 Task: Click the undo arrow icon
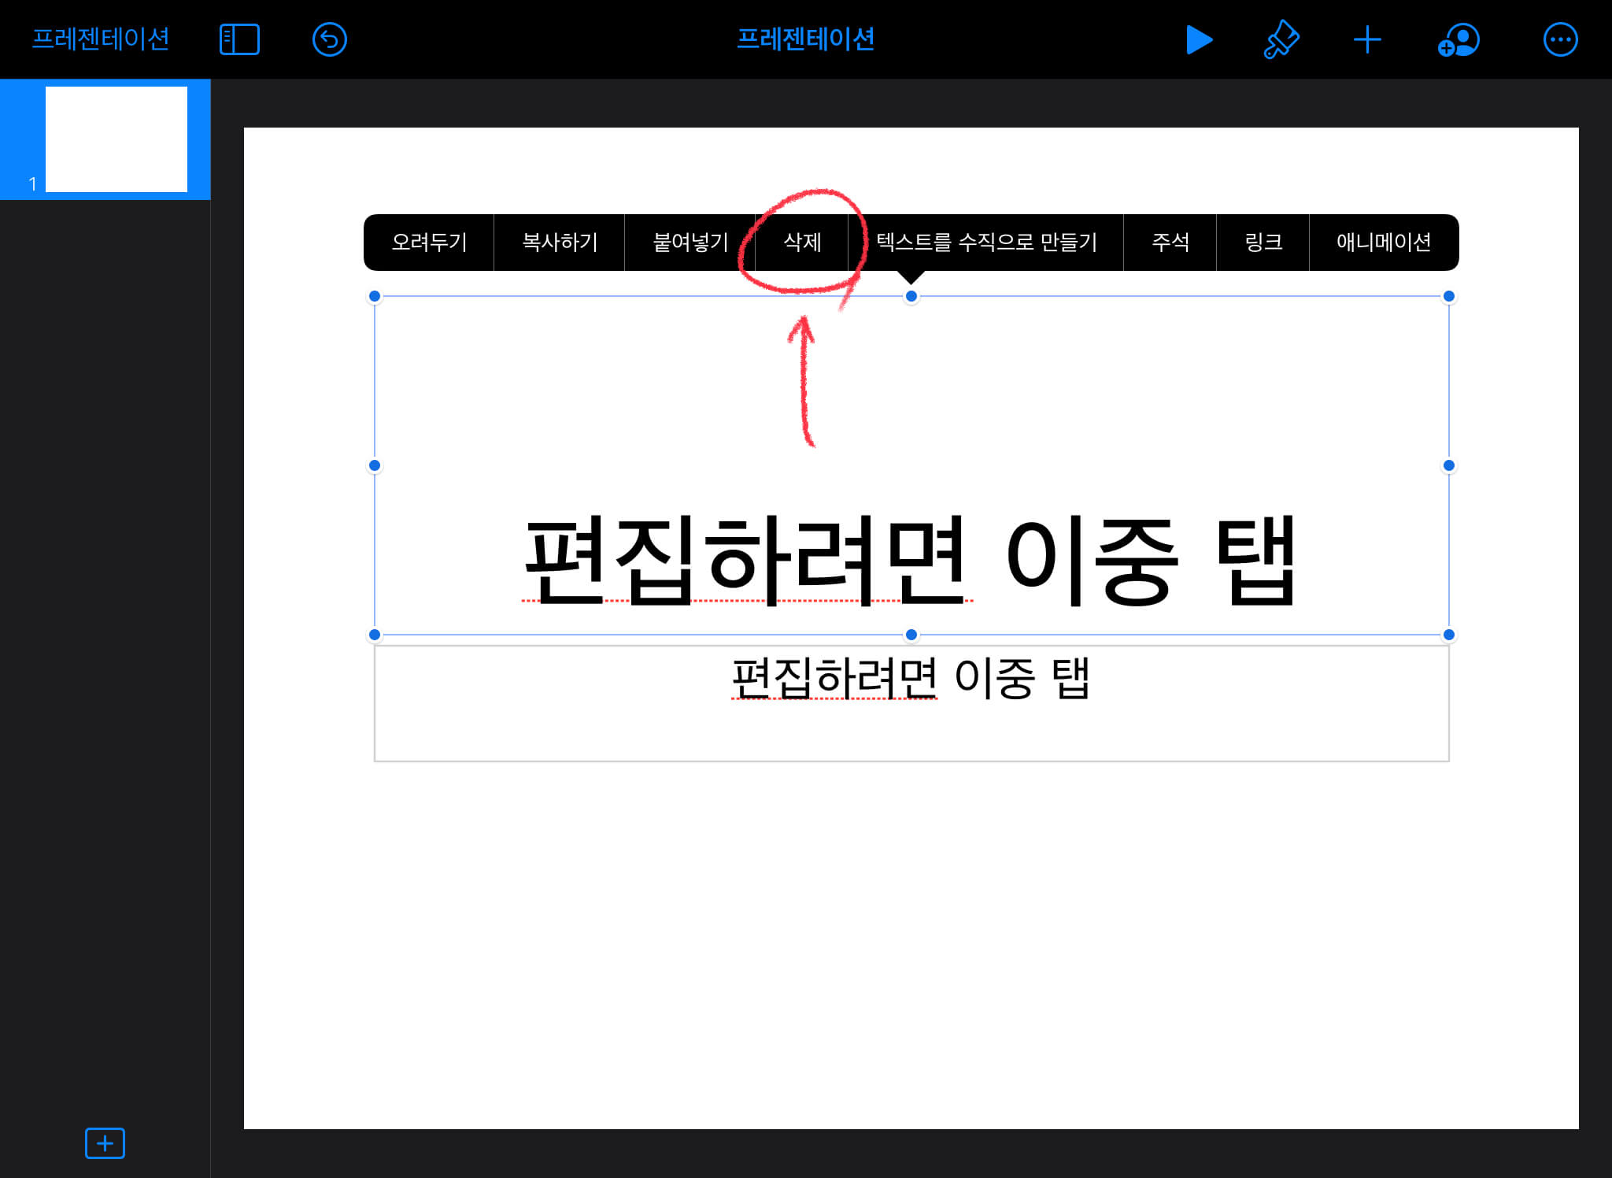(x=329, y=39)
